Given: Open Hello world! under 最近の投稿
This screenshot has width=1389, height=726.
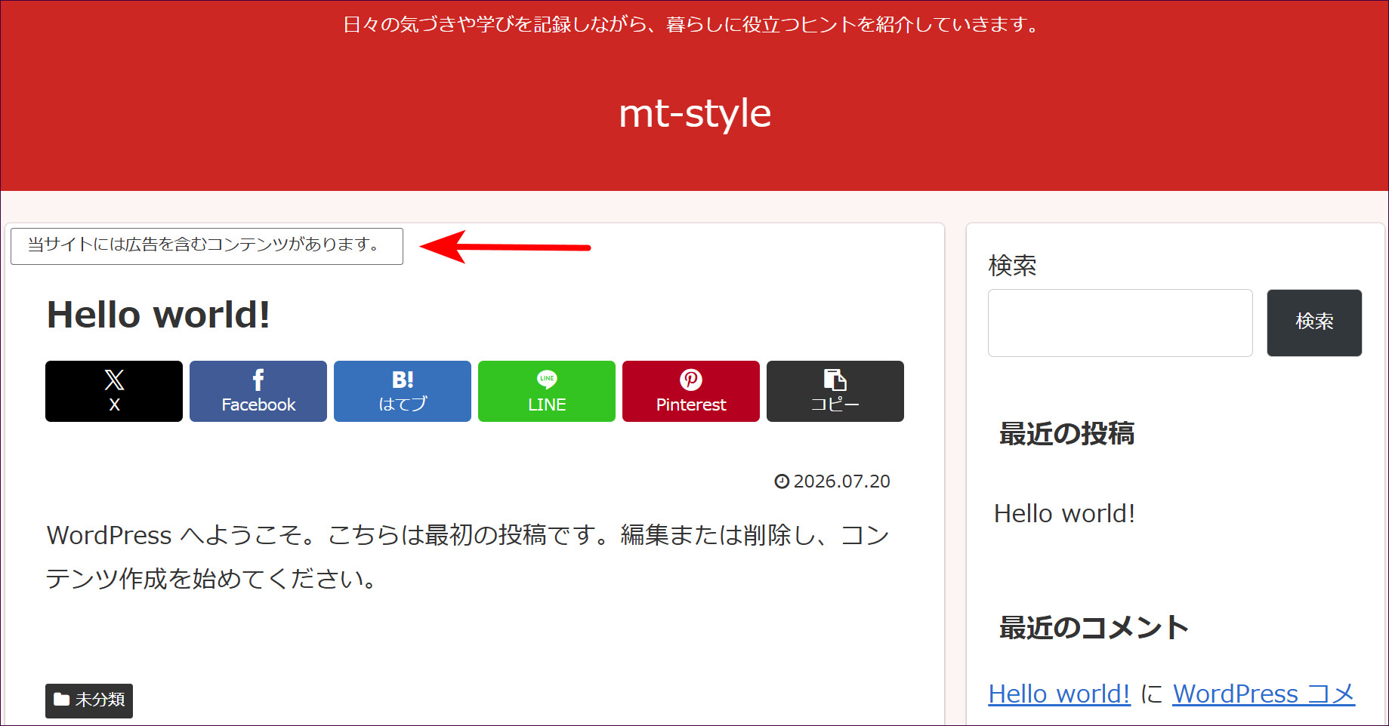Looking at the screenshot, I should click(1064, 514).
